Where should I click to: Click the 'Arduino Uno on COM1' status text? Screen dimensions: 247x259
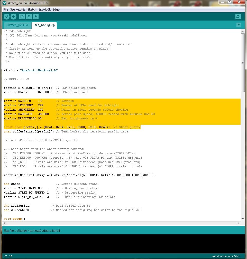pyautogui.click(x=226, y=256)
